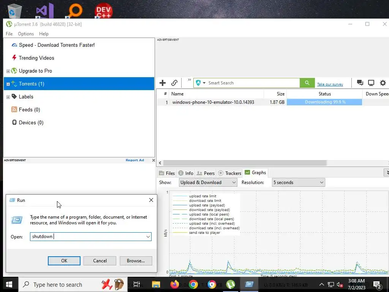This screenshot has width=389, height=292.
Task: Select the Graphs tab
Action: (255, 173)
